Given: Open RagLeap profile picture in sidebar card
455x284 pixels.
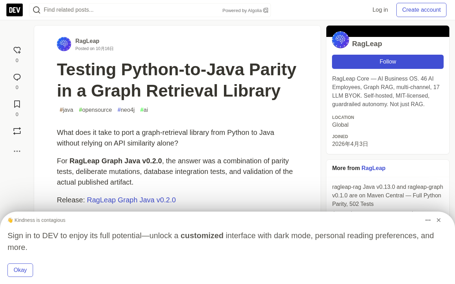Looking at the screenshot, I should click(x=341, y=40).
